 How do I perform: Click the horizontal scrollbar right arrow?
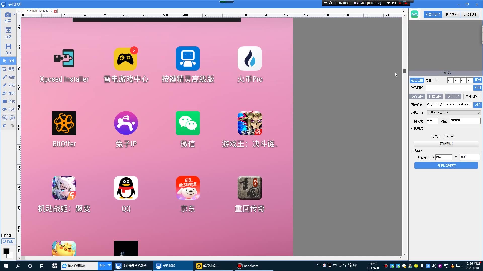point(400,258)
